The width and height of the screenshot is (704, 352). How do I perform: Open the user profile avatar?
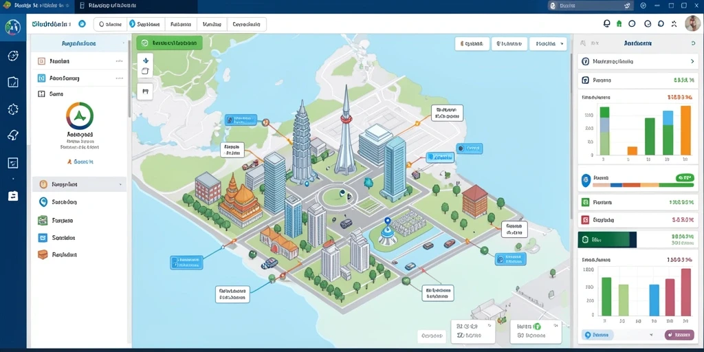693,23
